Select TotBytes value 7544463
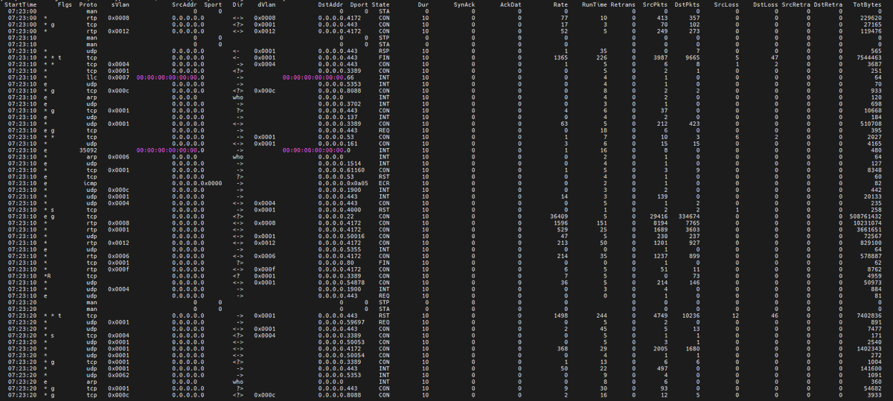This screenshot has width=893, height=401. pos(870,57)
